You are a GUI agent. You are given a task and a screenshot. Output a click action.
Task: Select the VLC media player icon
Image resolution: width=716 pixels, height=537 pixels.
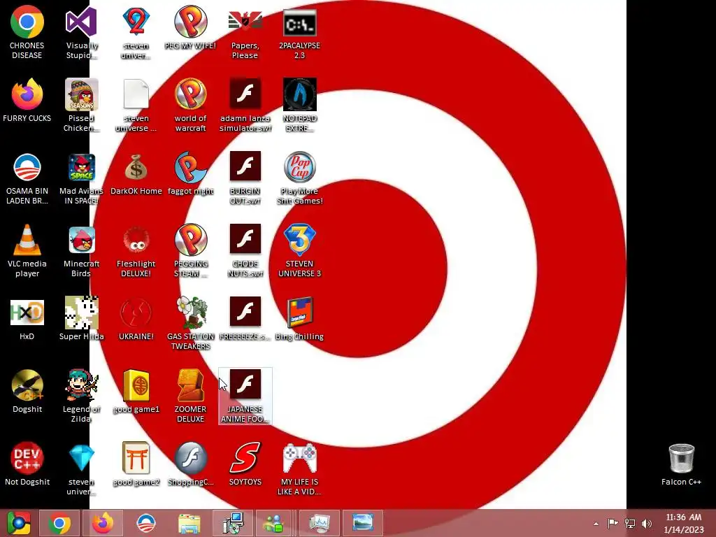(27, 251)
